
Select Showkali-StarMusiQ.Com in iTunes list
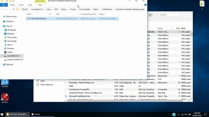point(128,96)
